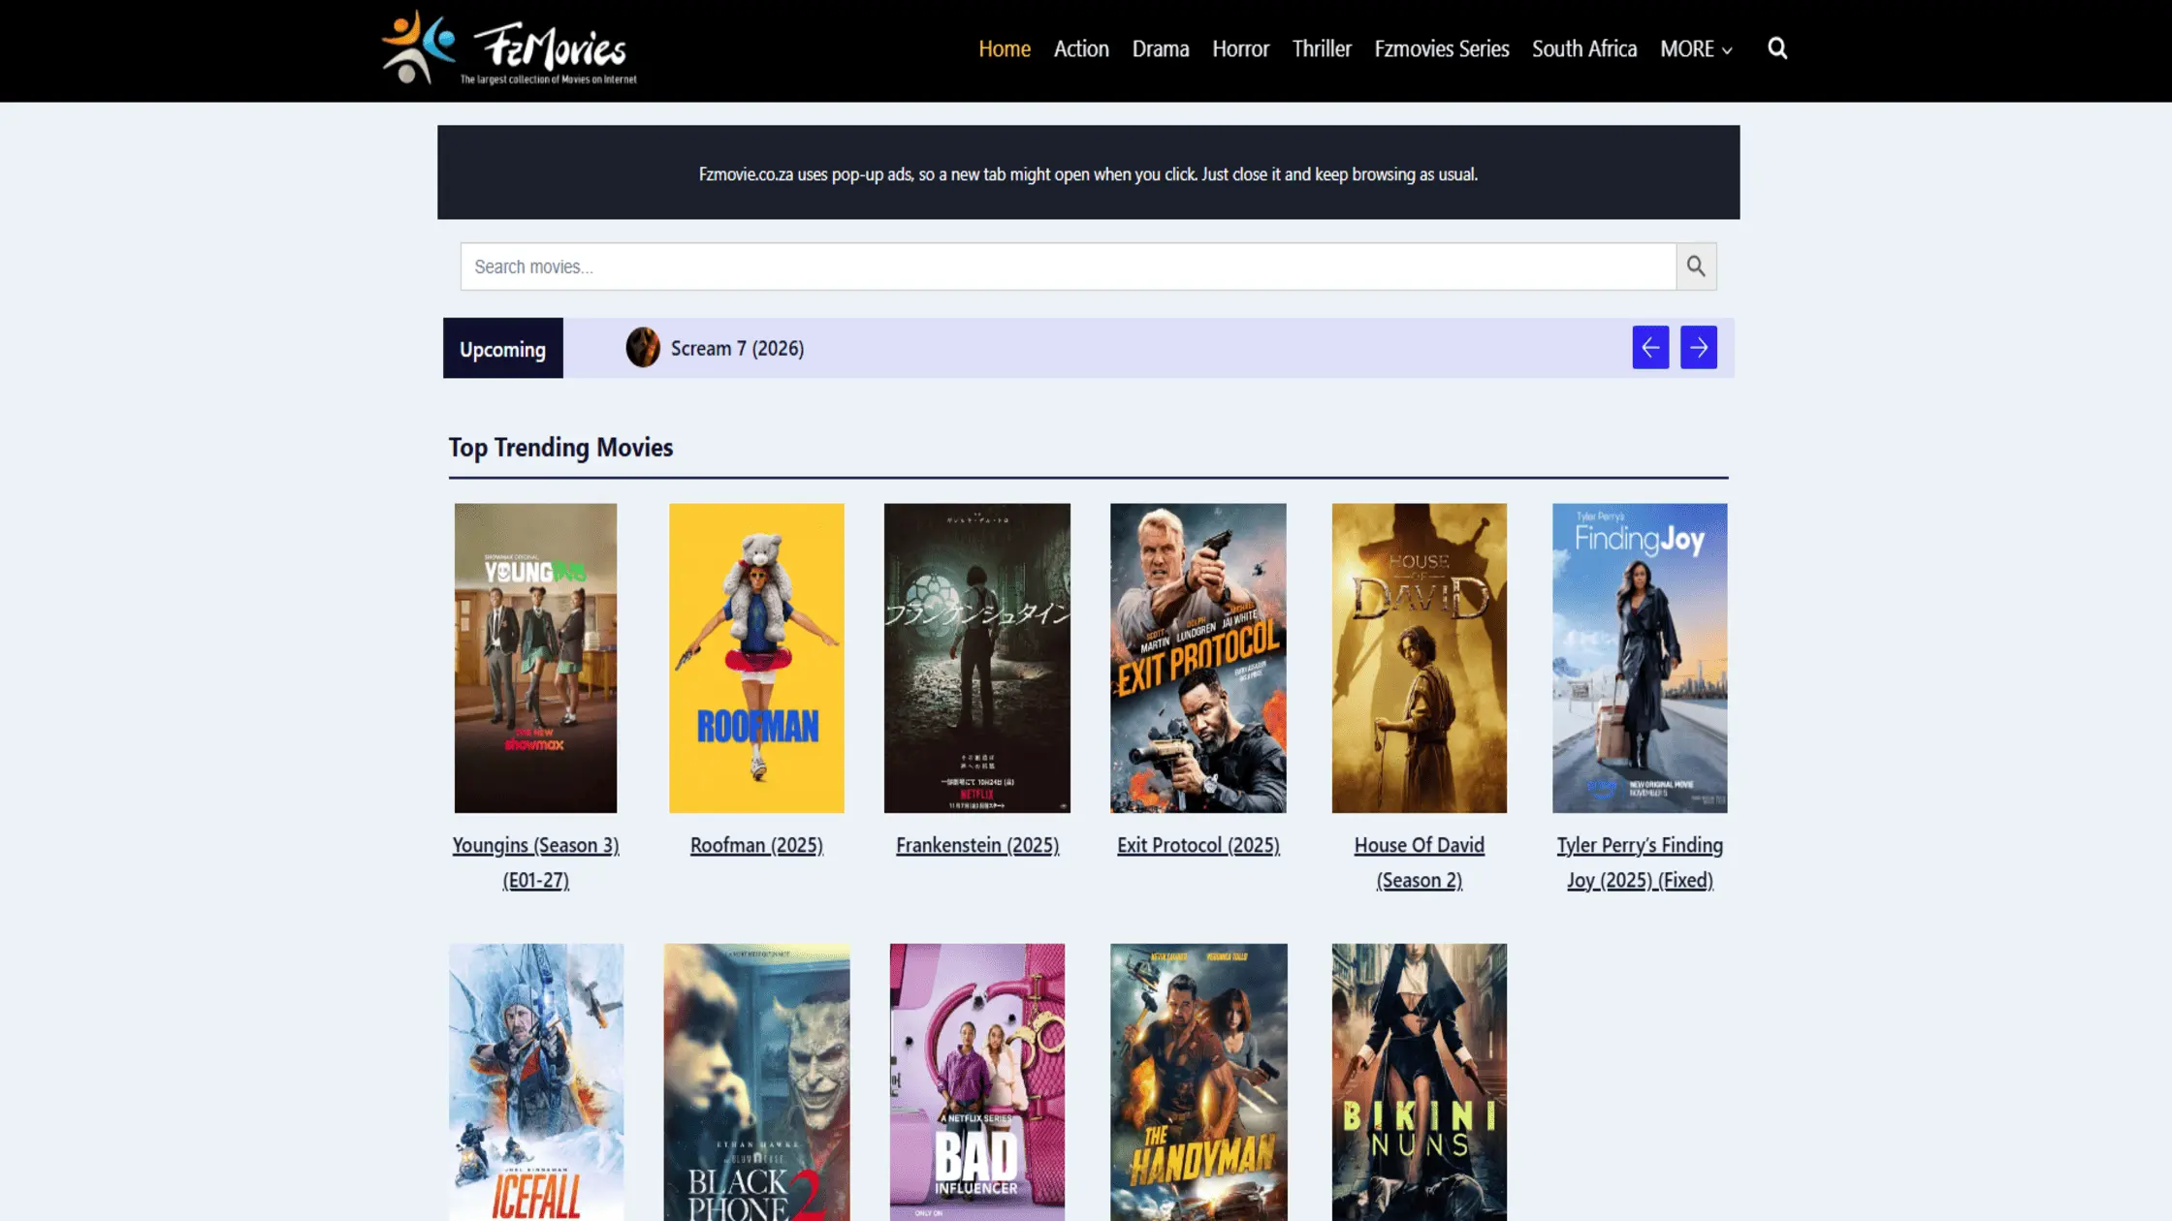The height and width of the screenshot is (1221, 2172).
Task: Open the Roofman (2025) movie page
Action: click(x=756, y=845)
